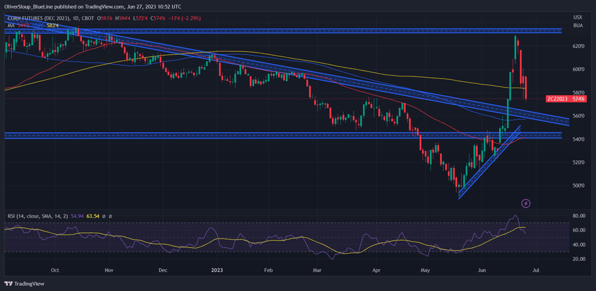Click the -13'4 (-2.29%) change value
The image size is (596, 291).
pyautogui.click(x=185, y=19)
